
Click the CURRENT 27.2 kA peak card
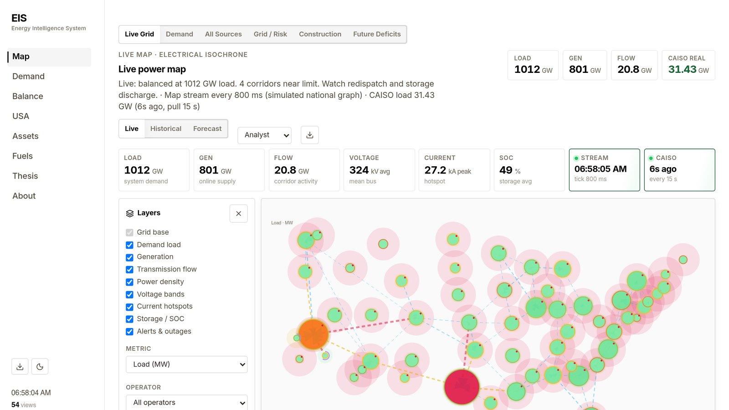[x=454, y=170]
